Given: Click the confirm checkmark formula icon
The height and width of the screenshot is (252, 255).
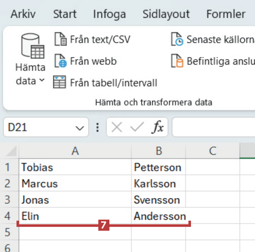Looking at the screenshot, I should point(137,128).
